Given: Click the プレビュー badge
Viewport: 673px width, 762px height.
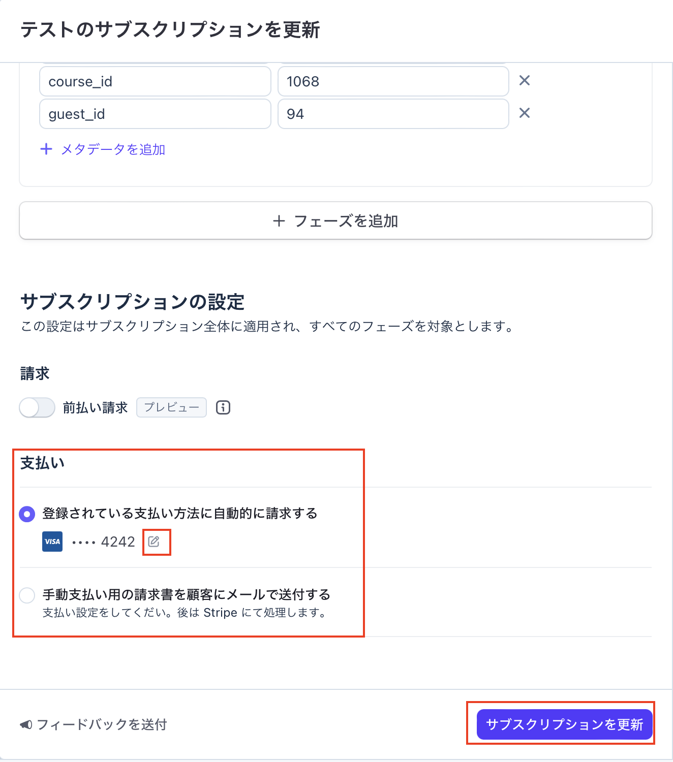Looking at the screenshot, I should pyautogui.click(x=171, y=407).
